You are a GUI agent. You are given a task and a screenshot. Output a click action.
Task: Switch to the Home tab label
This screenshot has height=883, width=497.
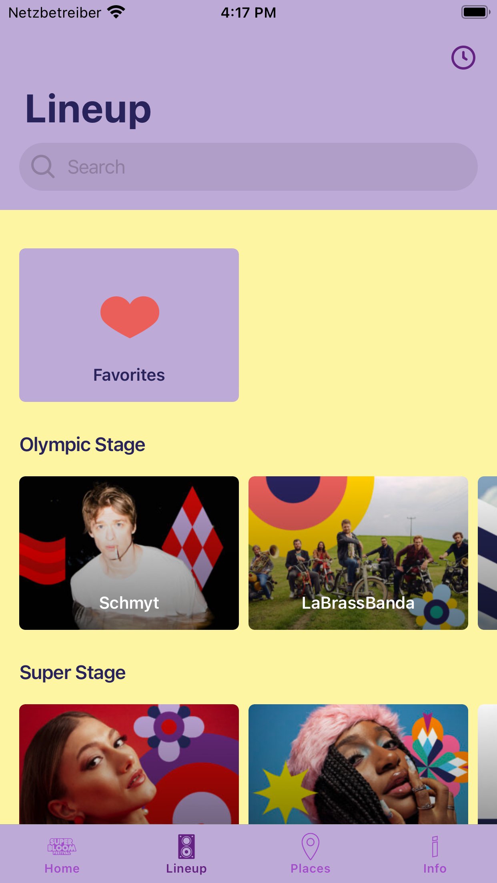[62, 869]
